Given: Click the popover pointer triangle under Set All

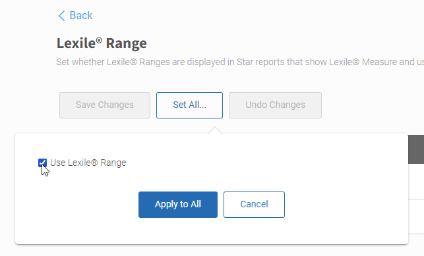Looking at the screenshot, I should (x=215, y=130).
